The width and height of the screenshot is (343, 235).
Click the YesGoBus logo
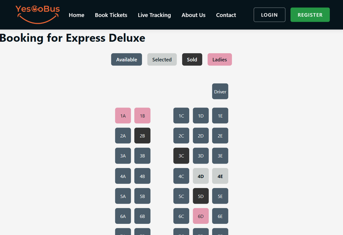click(x=37, y=14)
